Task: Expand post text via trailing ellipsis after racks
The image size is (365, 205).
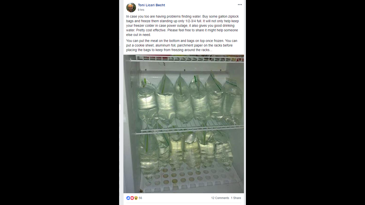Action: pos(211,50)
